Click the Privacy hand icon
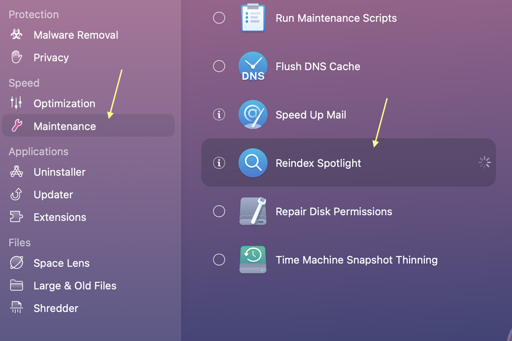The width and height of the screenshot is (512, 341). [x=16, y=57]
